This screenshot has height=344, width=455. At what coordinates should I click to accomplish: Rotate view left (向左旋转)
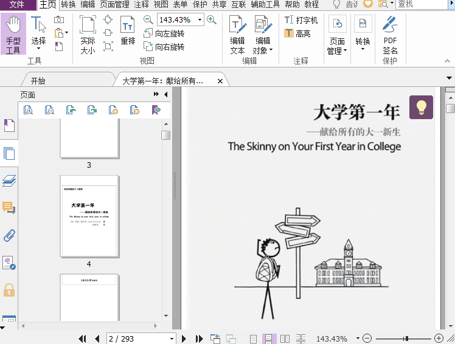point(164,33)
